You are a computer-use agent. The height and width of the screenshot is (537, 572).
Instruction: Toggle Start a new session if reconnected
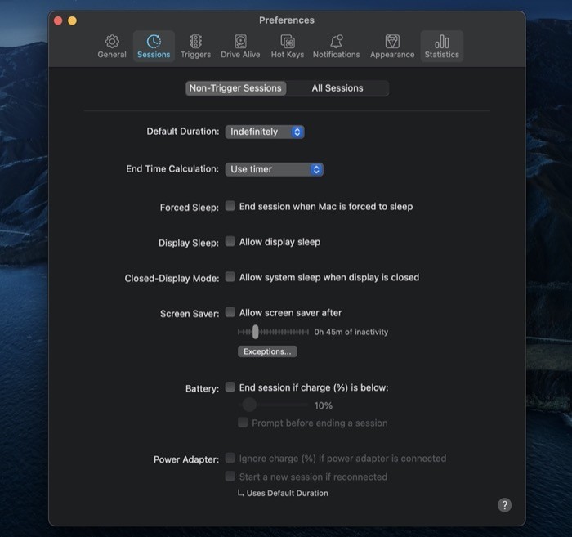point(230,476)
